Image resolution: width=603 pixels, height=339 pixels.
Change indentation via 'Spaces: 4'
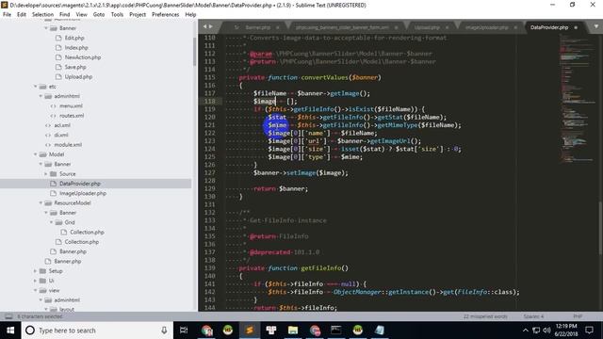coord(533,316)
